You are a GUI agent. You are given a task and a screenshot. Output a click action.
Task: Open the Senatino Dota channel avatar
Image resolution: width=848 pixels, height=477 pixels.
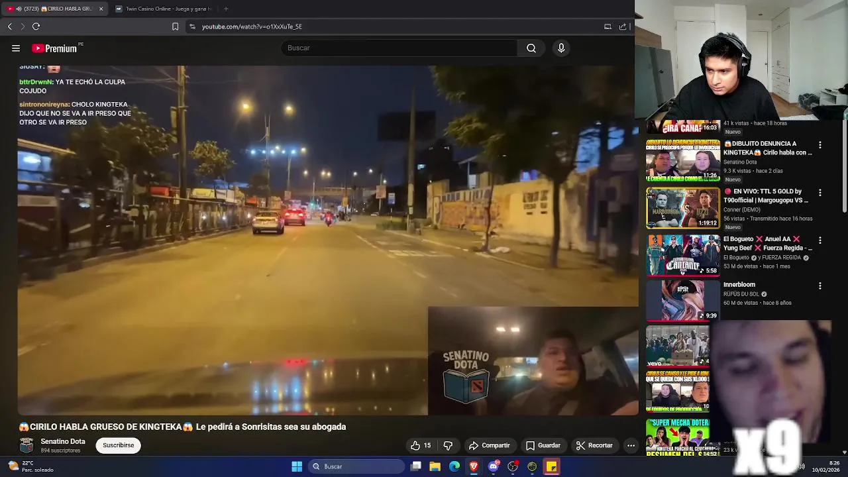(x=26, y=445)
